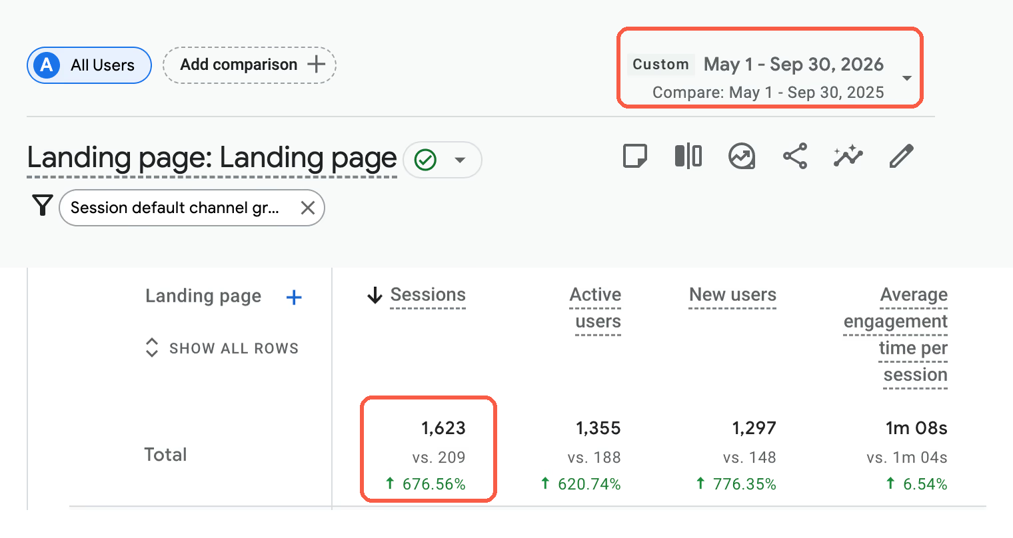Add a dimension with the blue plus
This screenshot has height=538, width=1013.
click(x=294, y=297)
